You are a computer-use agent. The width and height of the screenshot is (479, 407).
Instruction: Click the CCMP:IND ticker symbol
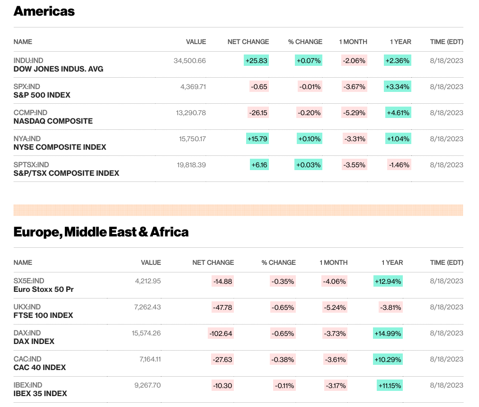pos(30,112)
